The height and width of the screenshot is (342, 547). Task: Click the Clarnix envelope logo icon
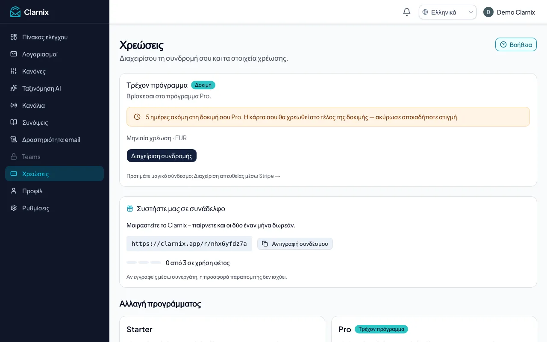click(15, 12)
